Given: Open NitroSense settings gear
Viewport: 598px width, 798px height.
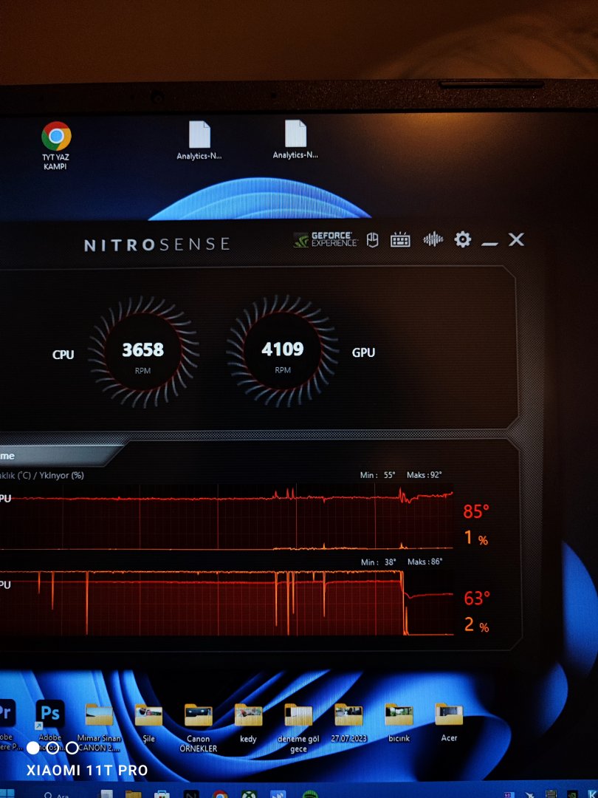Looking at the screenshot, I should (x=463, y=239).
